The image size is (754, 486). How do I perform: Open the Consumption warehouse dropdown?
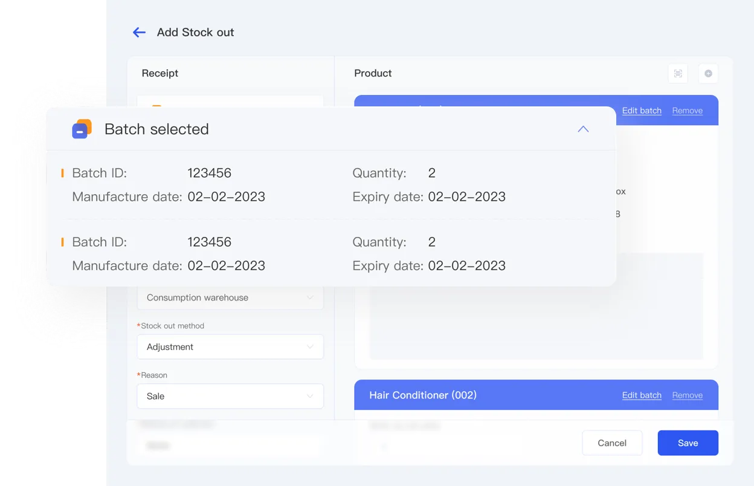click(x=230, y=297)
